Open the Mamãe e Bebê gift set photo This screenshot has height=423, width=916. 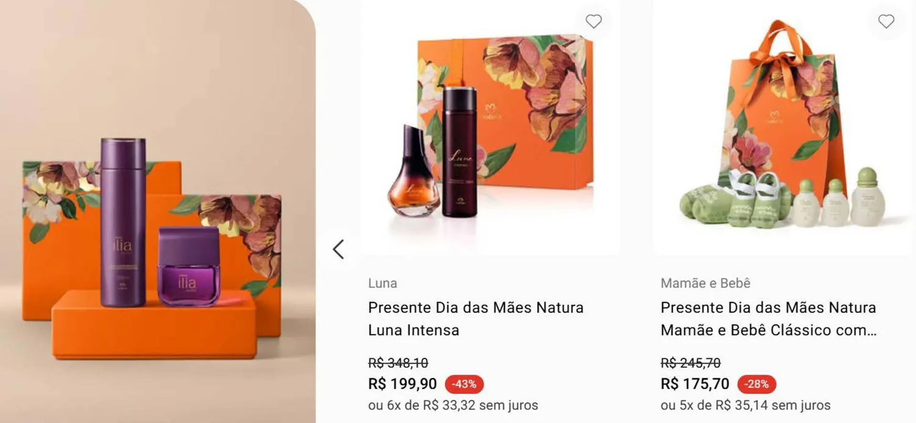coord(782,129)
